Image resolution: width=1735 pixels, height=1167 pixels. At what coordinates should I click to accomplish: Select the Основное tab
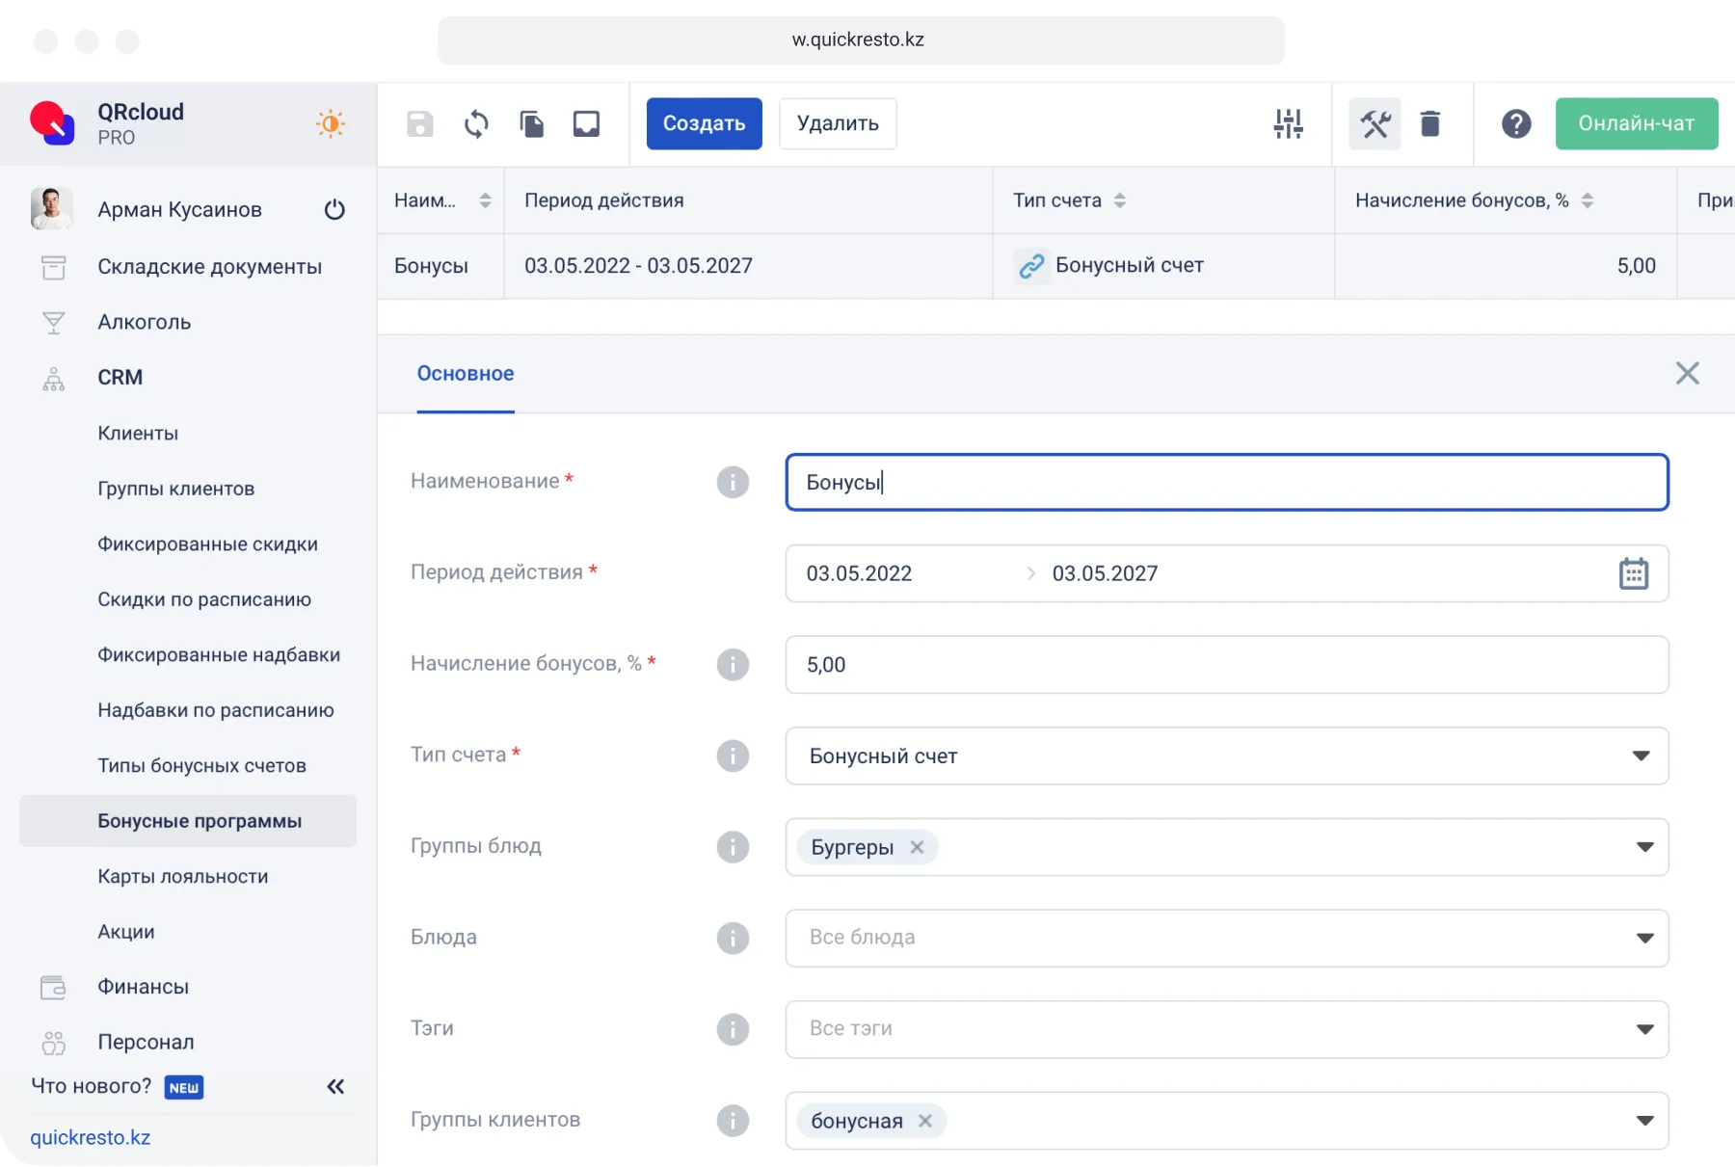[x=466, y=374]
